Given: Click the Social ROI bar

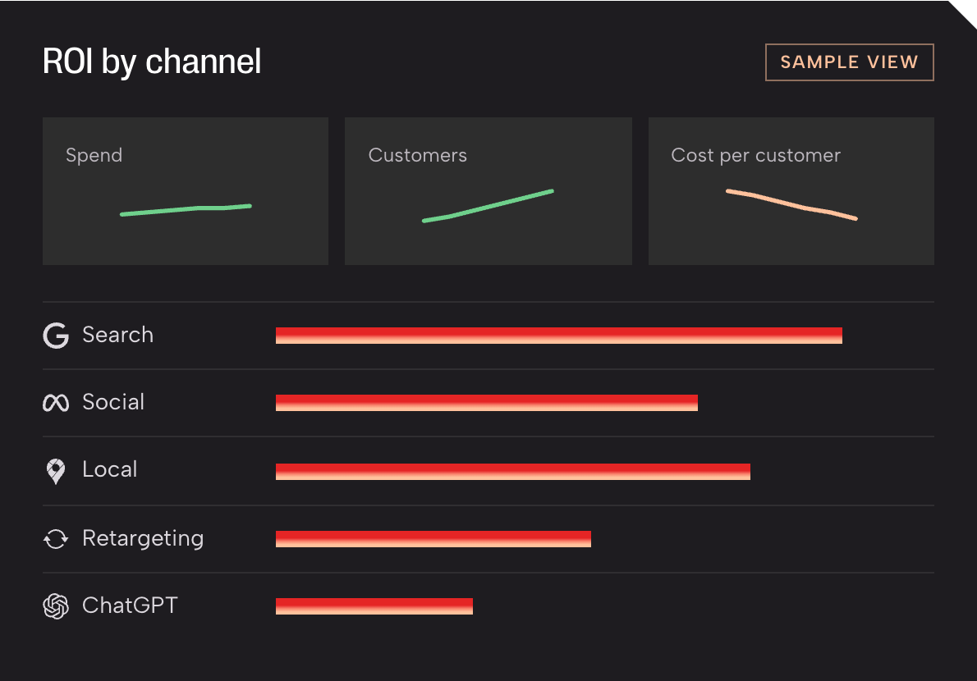Looking at the screenshot, I should [x=487, y=403].
